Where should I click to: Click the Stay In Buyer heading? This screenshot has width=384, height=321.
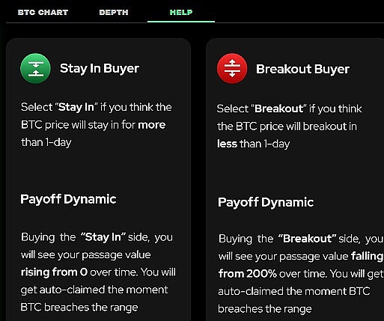coord(100,68)
